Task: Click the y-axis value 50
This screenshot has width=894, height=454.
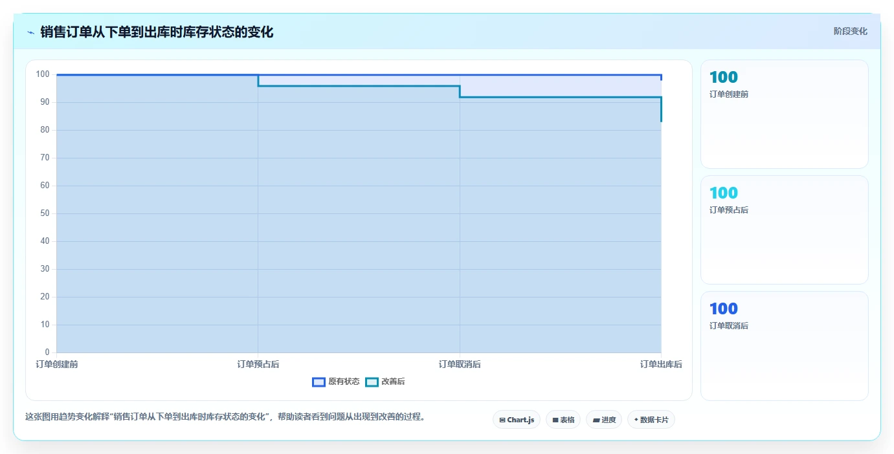Action: (45, 213)
